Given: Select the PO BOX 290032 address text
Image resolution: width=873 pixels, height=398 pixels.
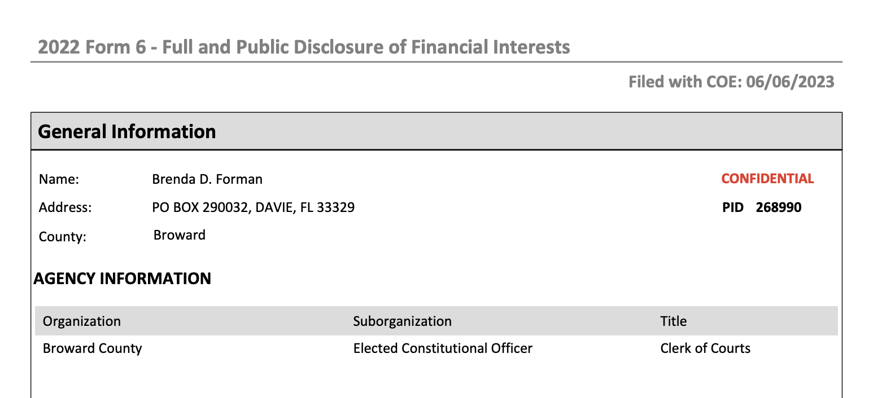Looking at the screenshot, I should (253, 207).
